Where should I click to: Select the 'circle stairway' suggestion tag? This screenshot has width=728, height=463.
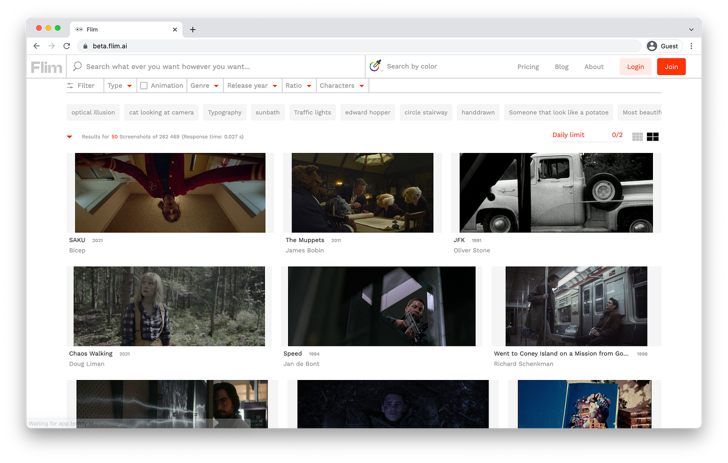[426, 112]
